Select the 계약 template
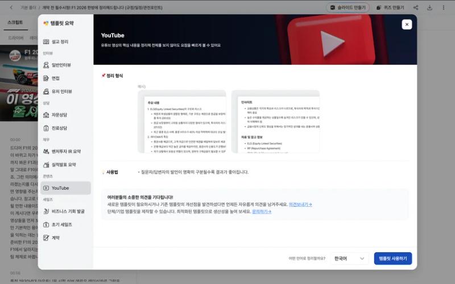Screen dimensions: 455x284 coord(65,238)
